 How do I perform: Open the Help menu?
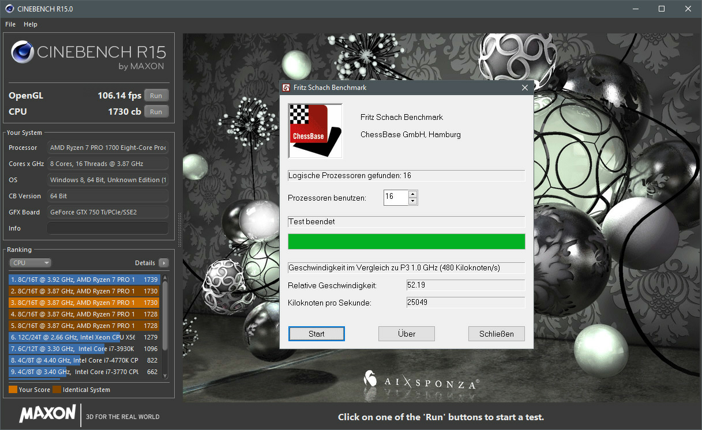coord(31,24)
